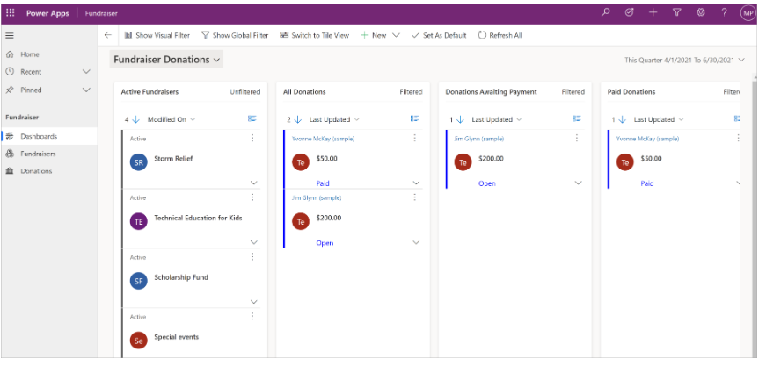Open more options on Awaiting Payment $200.00 card
Screen dimensions: 766x366
pos(577,139)
